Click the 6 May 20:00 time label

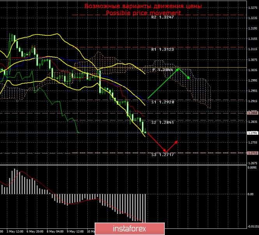(x=35, y=232)
